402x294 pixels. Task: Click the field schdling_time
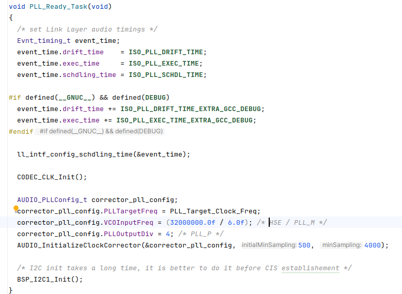[x=89, y=74]
